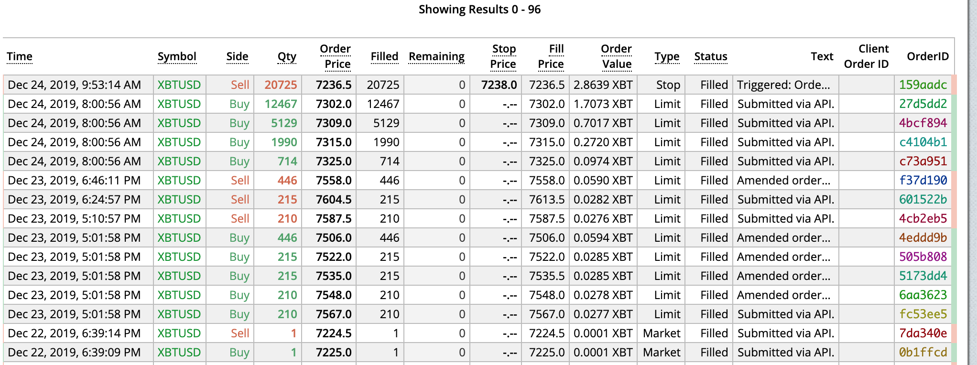This screenshot has width=977, height=365.
Task: Select order ID f37d190
Action: 923,180
